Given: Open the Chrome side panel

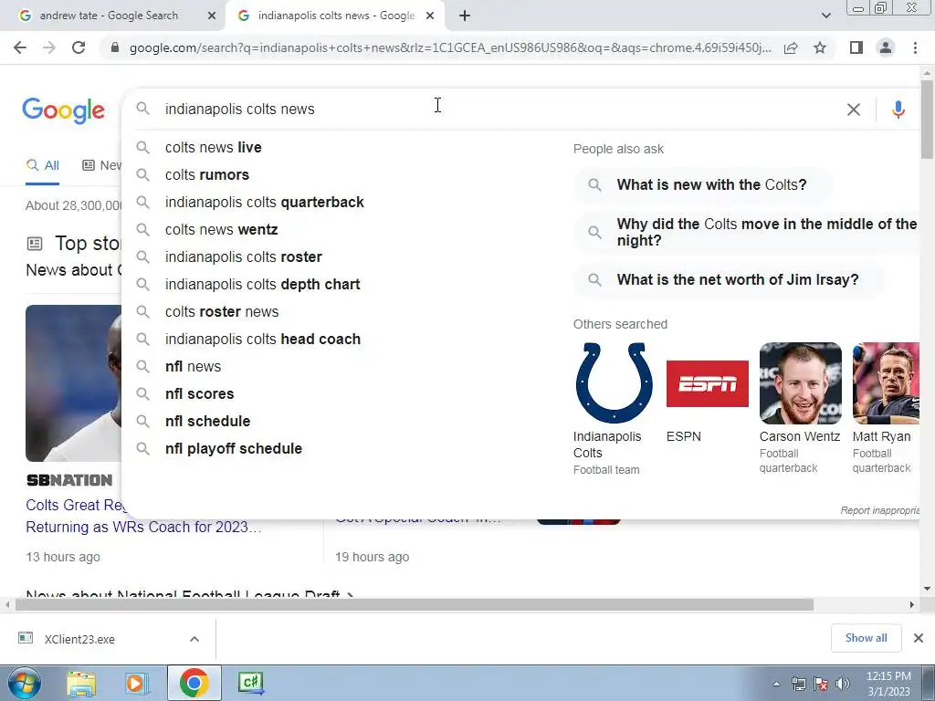Looking at the screenshot, I should coord(856,47).
